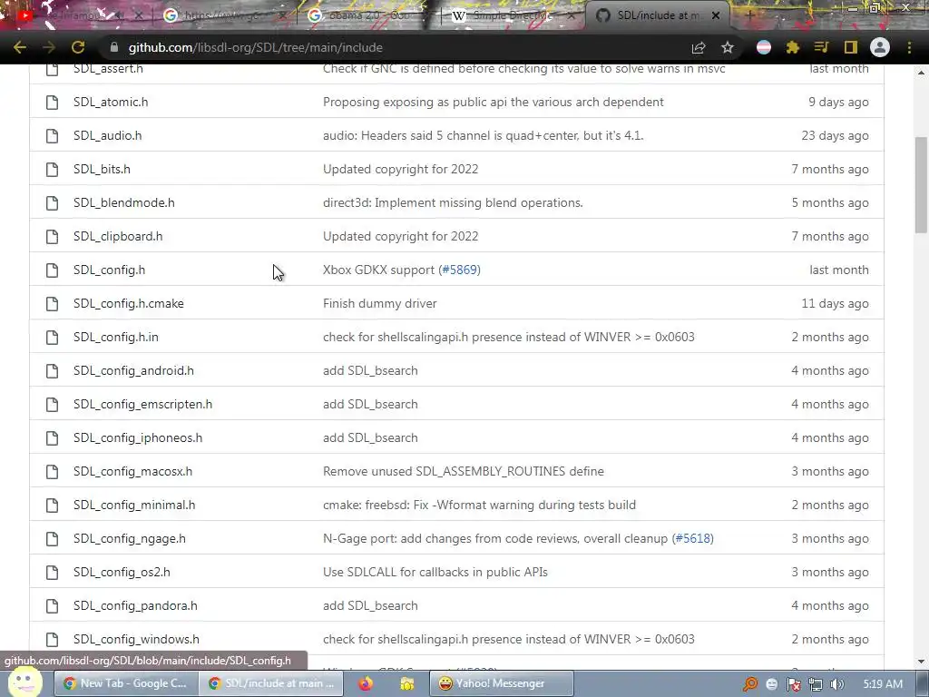
Task: Click the file icon beside SDL_config.h.cmake
Action: pos(52,303)
